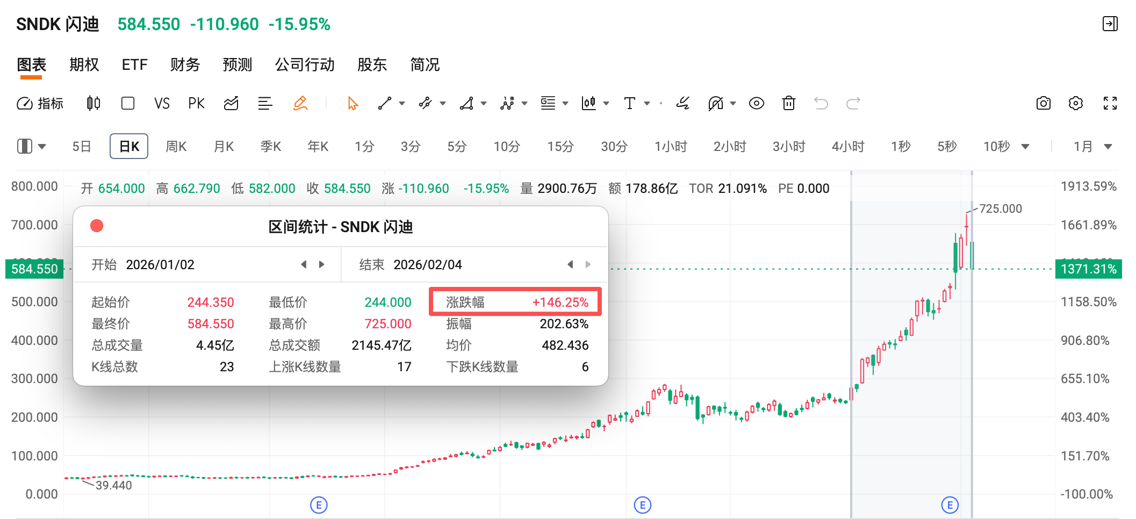Click the empty square icon beside VS
The width and height of the screenshot is (1136, 519).
click(x=128, y=103)
